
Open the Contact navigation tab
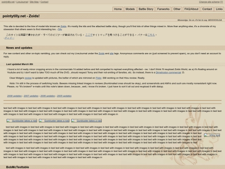pos(207,9)
